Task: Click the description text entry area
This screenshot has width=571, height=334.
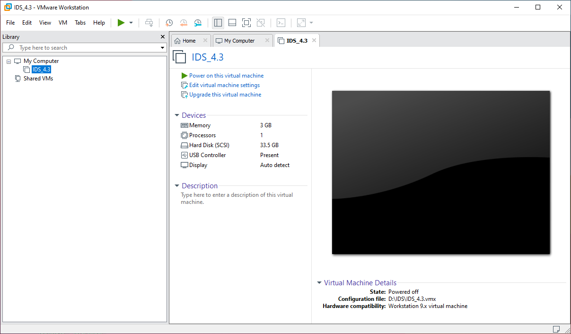Action: (x=237, y=198)
